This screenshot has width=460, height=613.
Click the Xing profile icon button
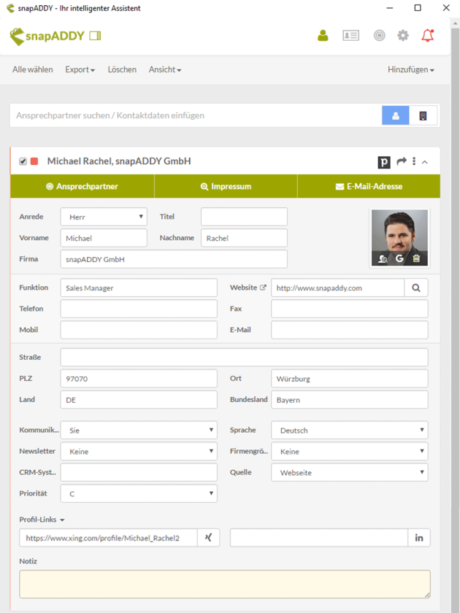(209, 538)
